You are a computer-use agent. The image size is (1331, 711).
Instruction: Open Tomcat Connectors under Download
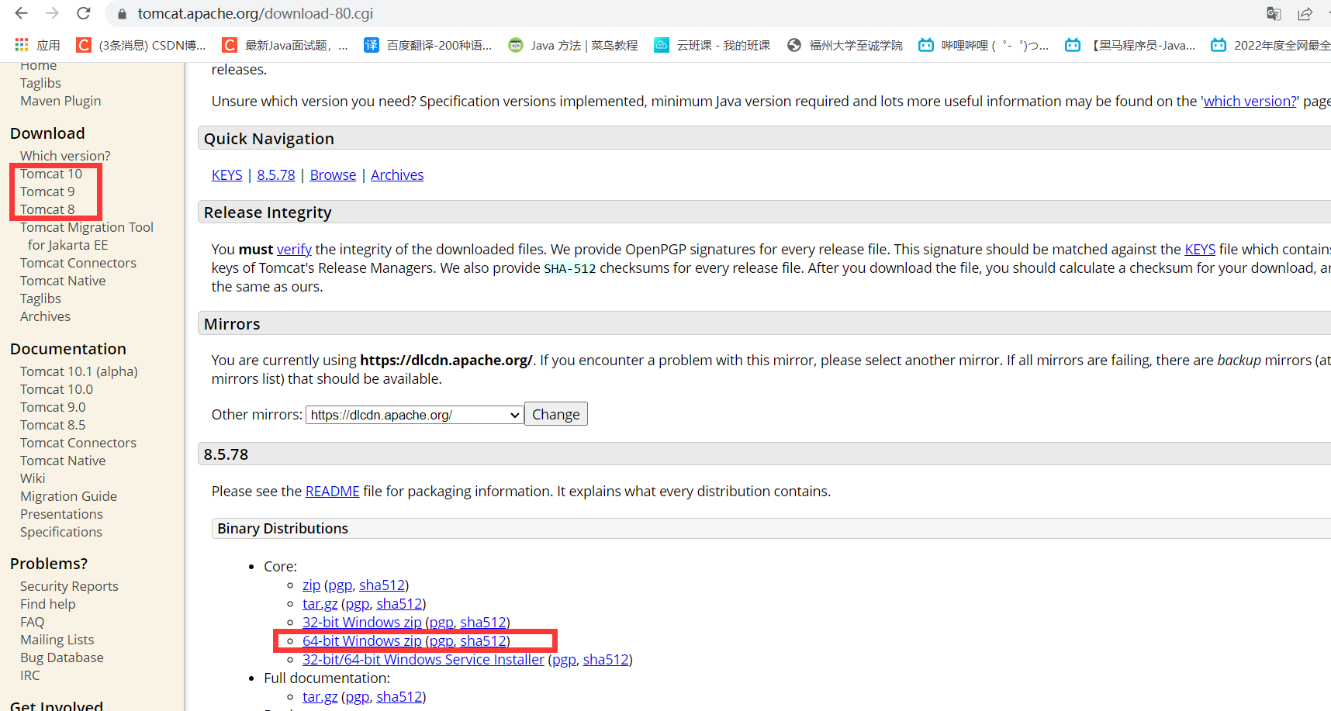click(78, 263)
